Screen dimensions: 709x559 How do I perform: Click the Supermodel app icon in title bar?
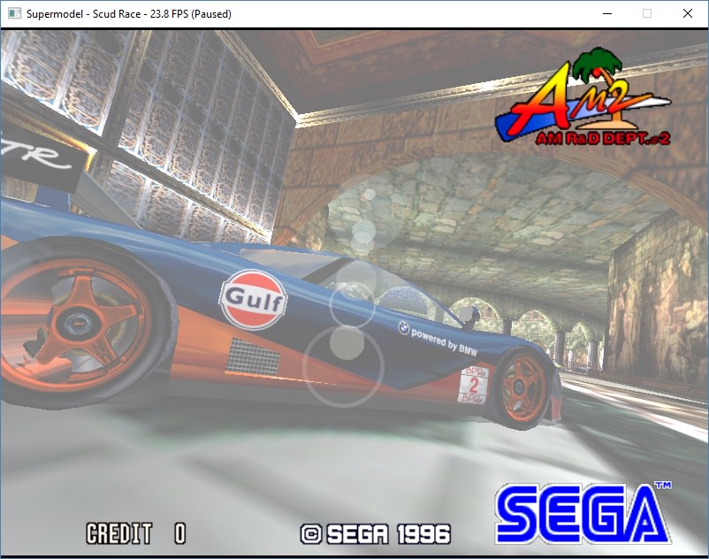pos(14,13)
